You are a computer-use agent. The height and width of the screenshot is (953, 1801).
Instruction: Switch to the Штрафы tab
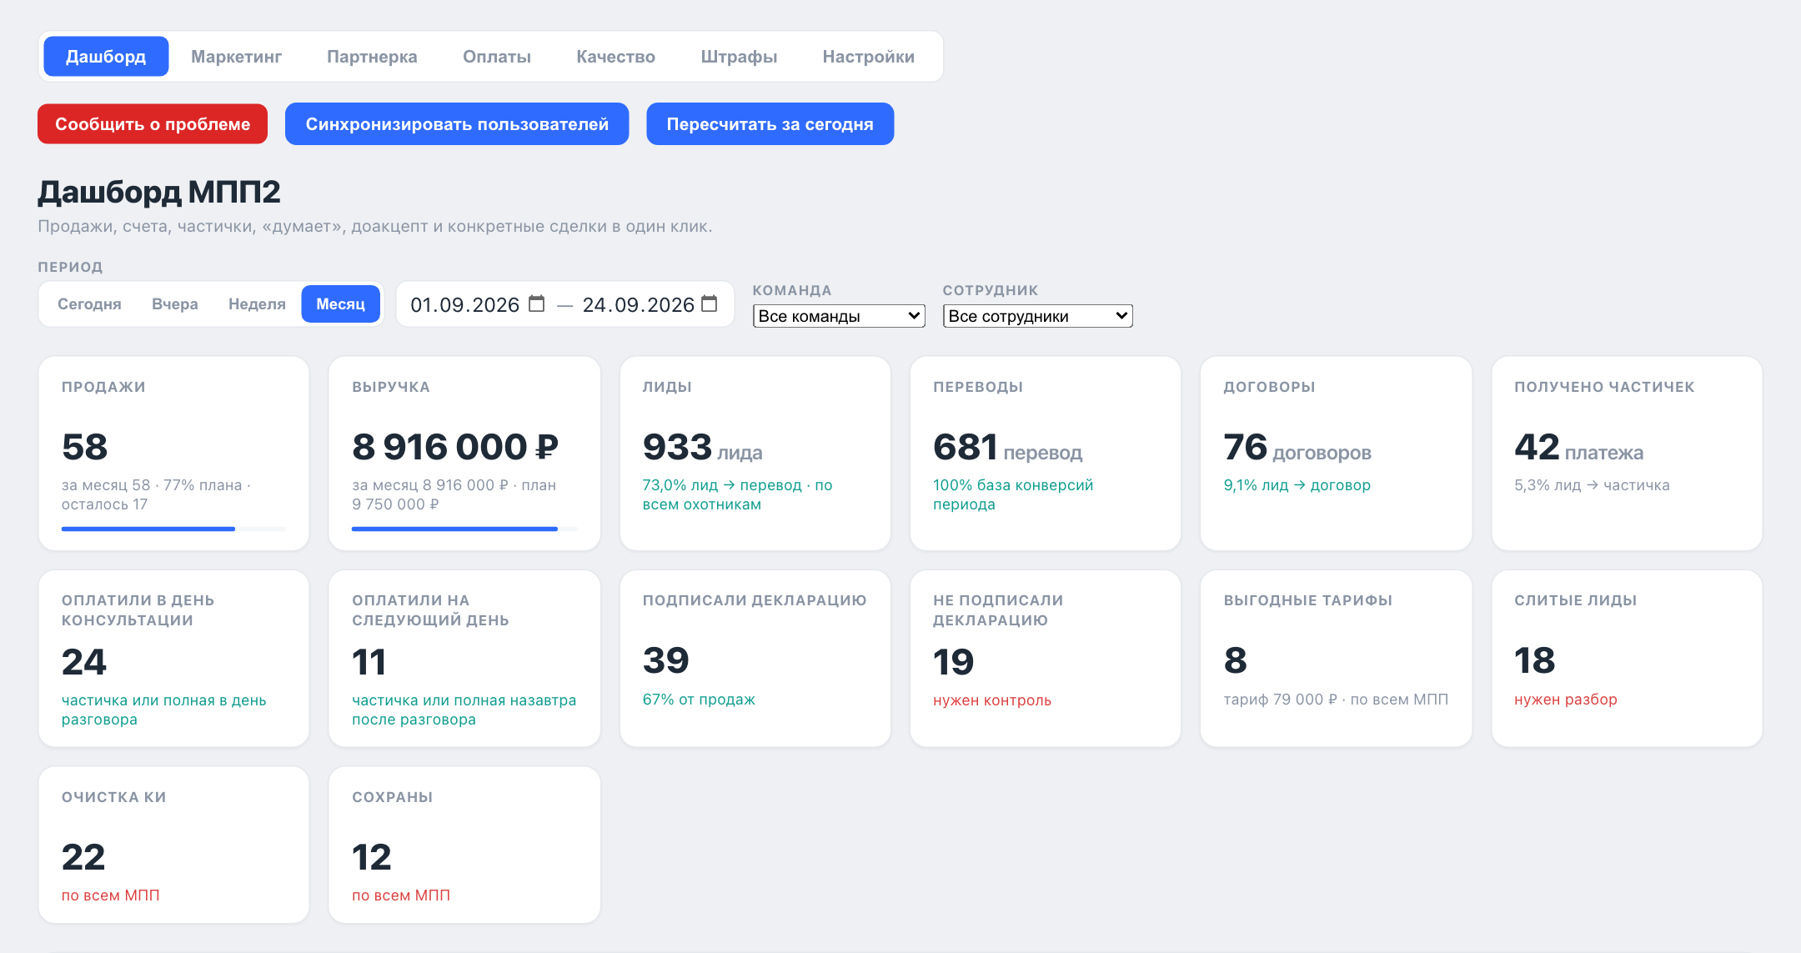click(x=739, y=57)
